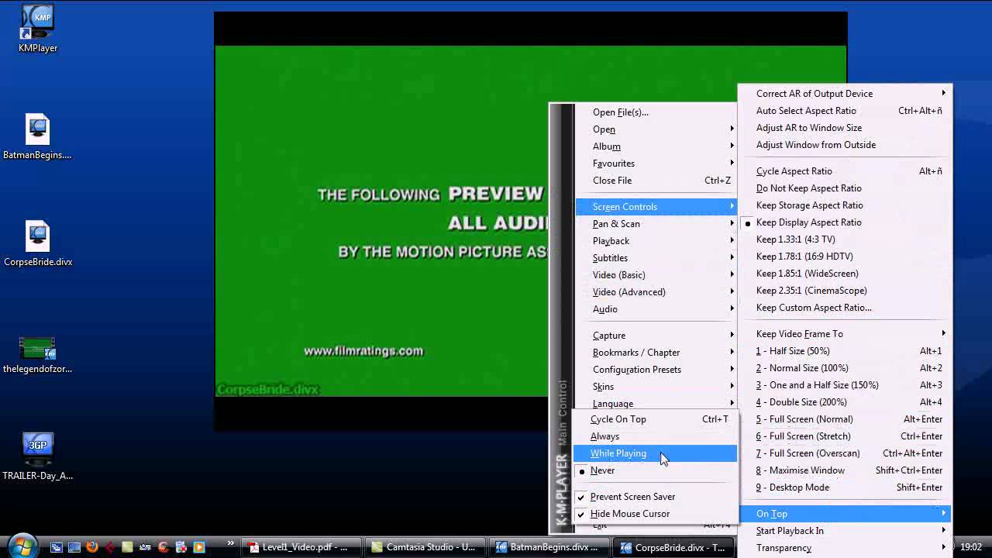
Task: Select Cycle On Top option
Action: pyautogui.click(x=655, y=419)
